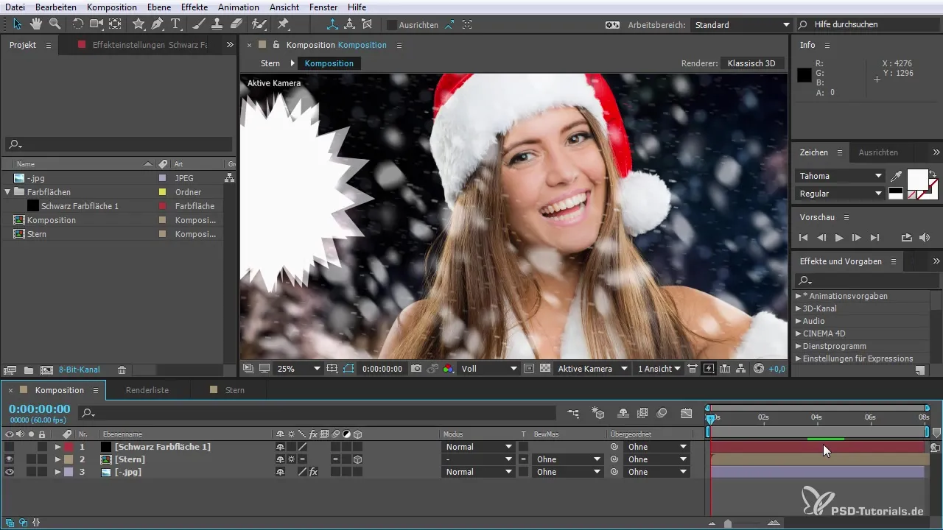Click the white fill color swatch
The height and width of the screenshot is (530, 943).
[918, 180]
